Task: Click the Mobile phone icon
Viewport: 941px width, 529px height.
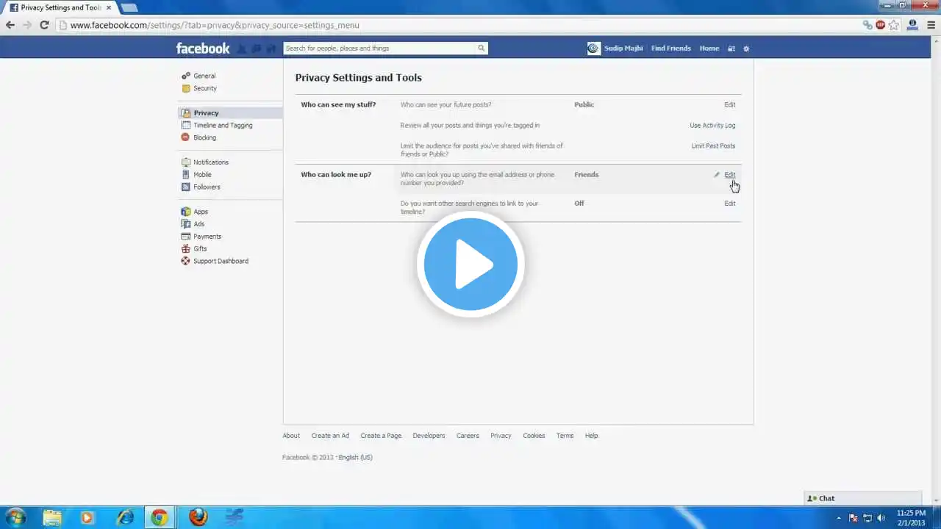Action: [186, 175]
